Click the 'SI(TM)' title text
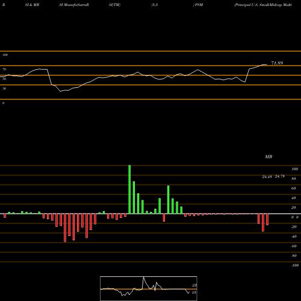The height and width of the screenshot is (301, 301). coord(114,5)
